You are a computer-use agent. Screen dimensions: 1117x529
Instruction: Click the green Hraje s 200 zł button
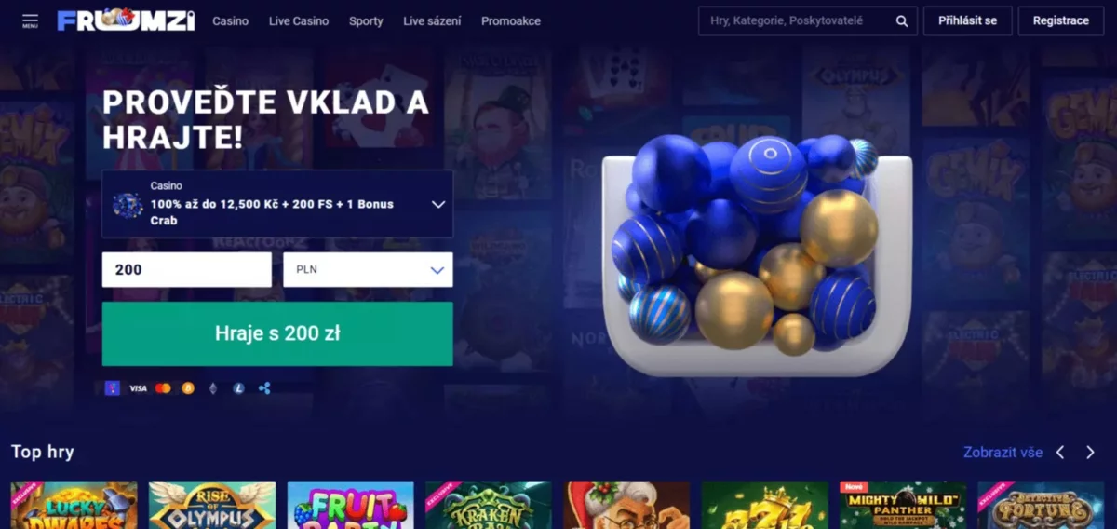pos(277,333)
